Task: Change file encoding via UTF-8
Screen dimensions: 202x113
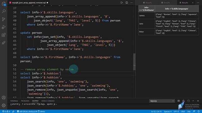Action: (x=176, y=111)
